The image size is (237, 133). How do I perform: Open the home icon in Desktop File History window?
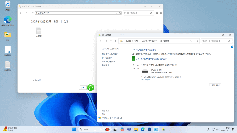click(157, 13)
